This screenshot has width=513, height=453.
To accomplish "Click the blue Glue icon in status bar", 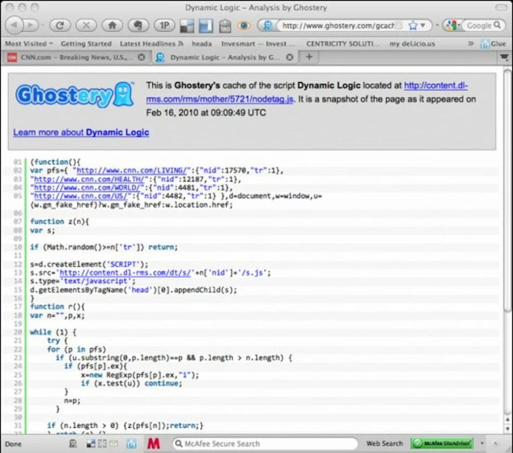I will pos(131,444).
